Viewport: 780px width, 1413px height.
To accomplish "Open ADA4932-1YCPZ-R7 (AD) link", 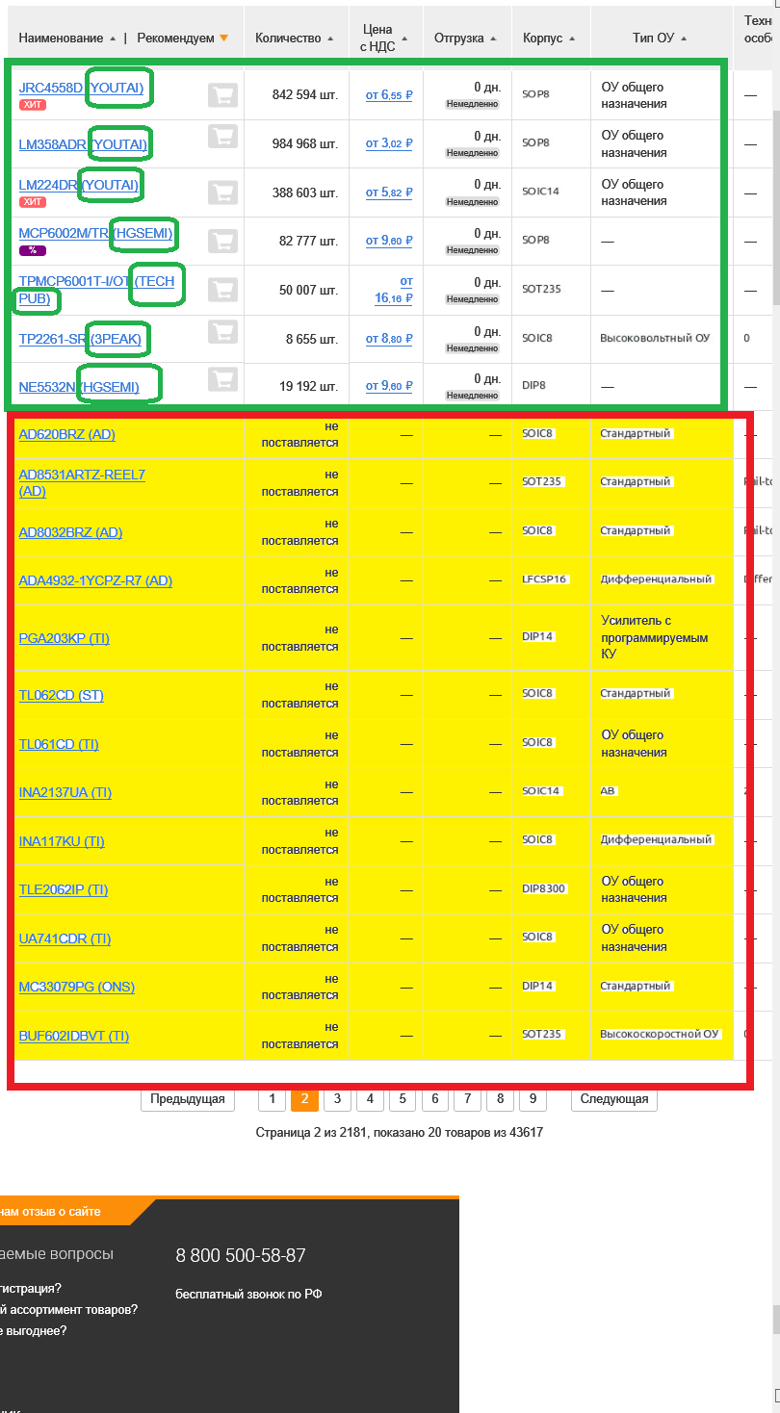I will (x=95, y=580).
